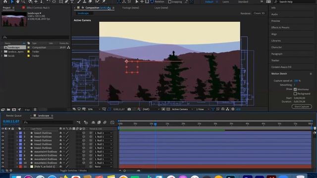Create new composition icon in Project panel
Image resolution: width=317 pixels, height=178 pixels.
[x=14, y=110]
